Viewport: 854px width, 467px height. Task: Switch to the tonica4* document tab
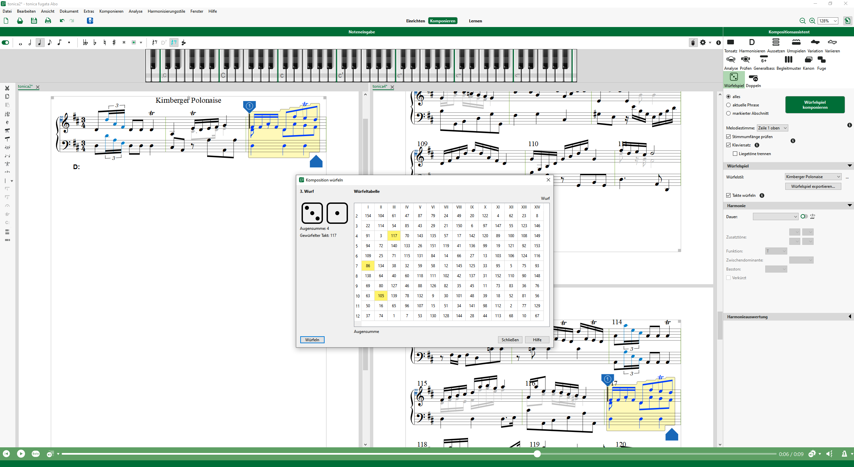click(380, 86)
